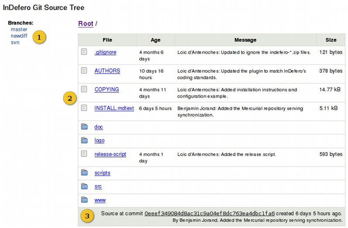Screen dimensions: 348x228
Task: Switch to the master branch
Action: click(19, 29)
